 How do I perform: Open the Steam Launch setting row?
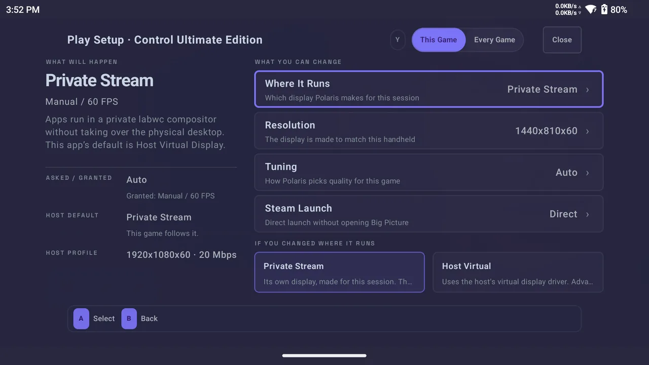[x=429, y=214]
